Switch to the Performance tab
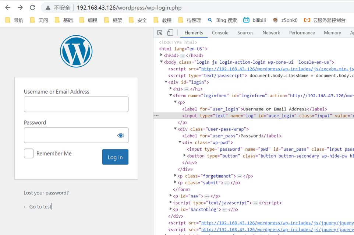 tap(302, 33)
